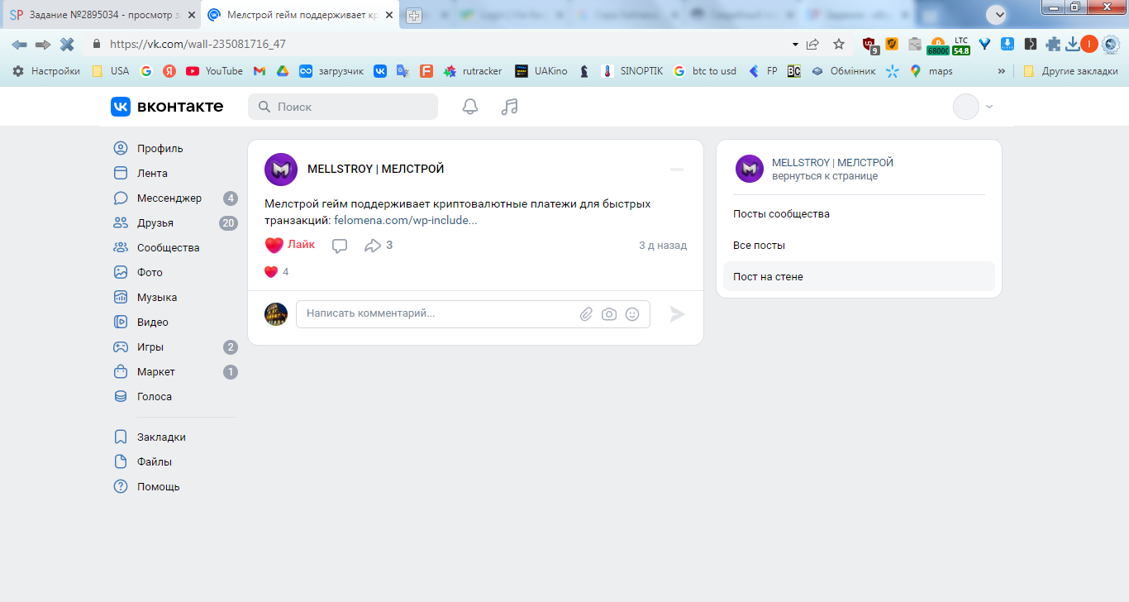Open Голоса in the sidebar

(x=143, y=397)
